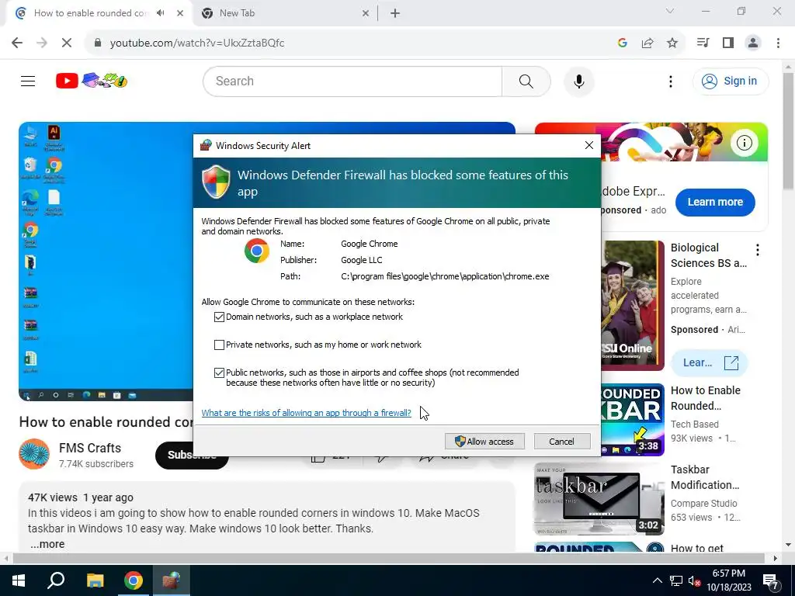Open options for Biological Sciences ad

tap(758, 249)
